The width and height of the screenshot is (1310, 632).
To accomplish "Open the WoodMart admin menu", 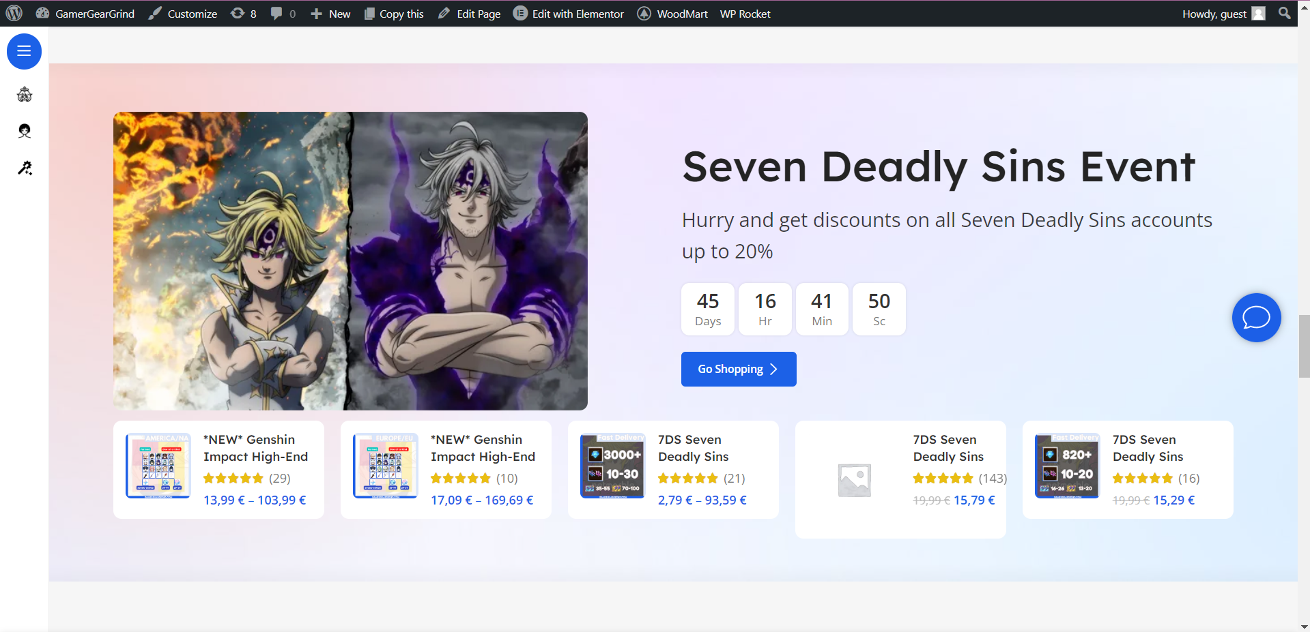I will [672, 14].
